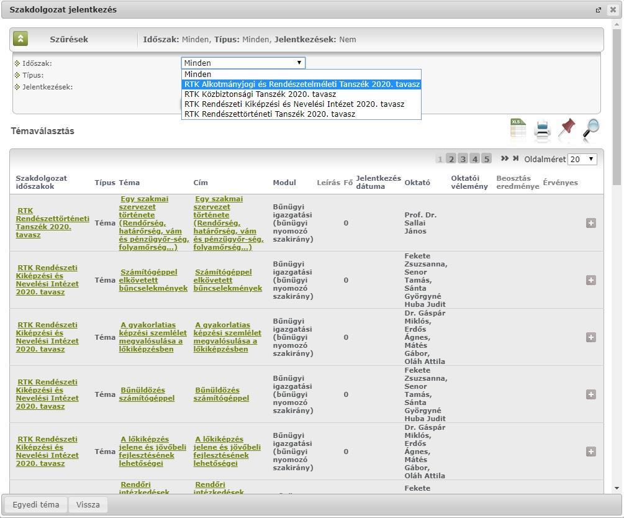Open the Időszak dropdown

coord(243,63)
